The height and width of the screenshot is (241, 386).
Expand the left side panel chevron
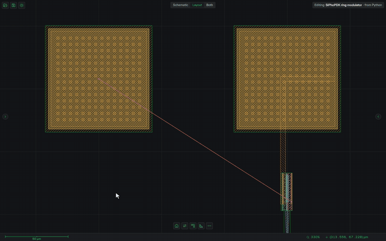click(5, 117)
